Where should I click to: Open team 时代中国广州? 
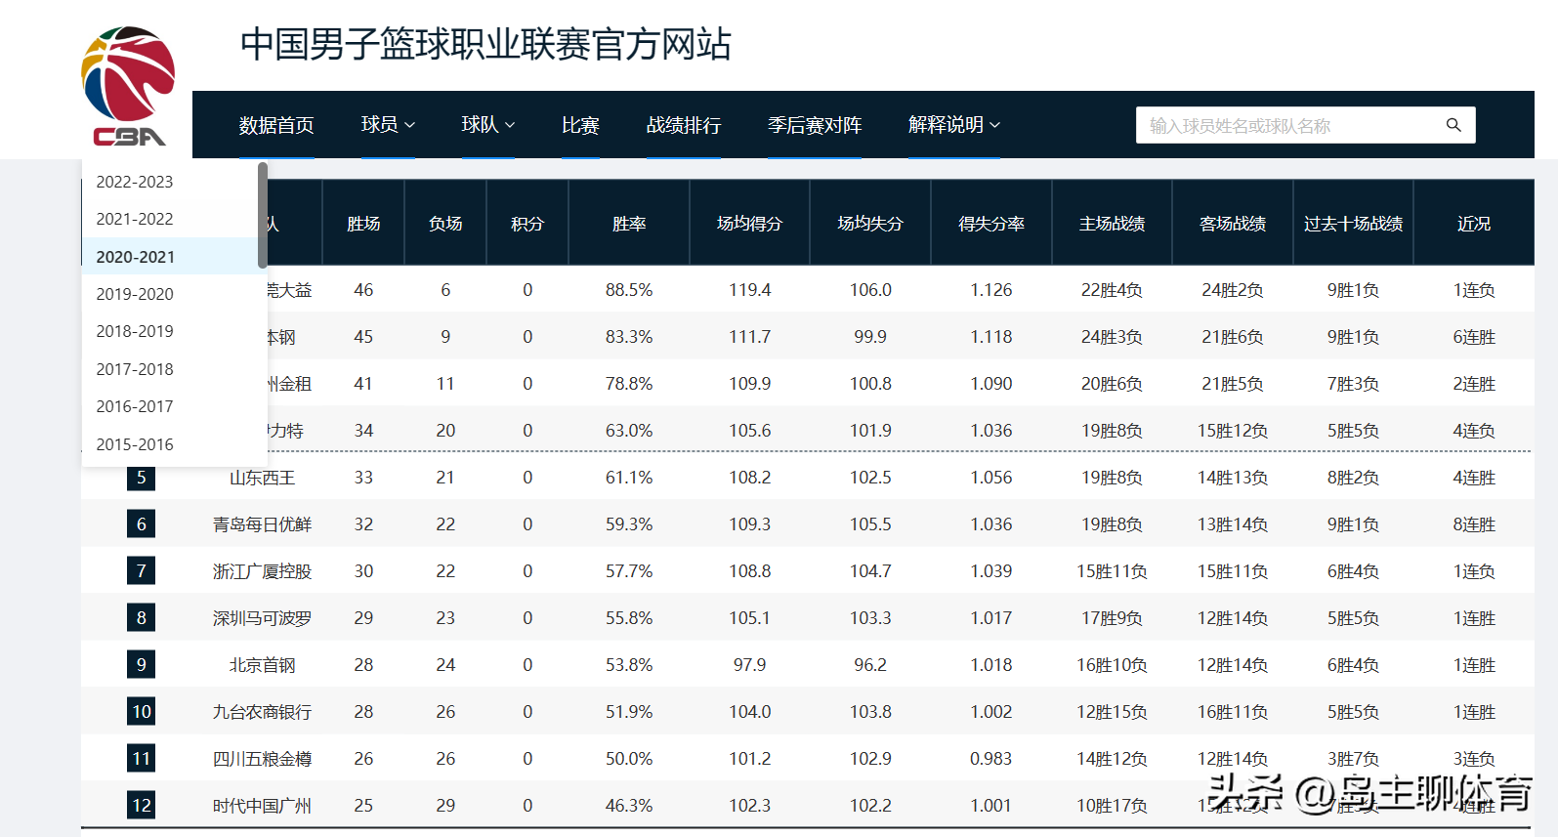[262, 806]
